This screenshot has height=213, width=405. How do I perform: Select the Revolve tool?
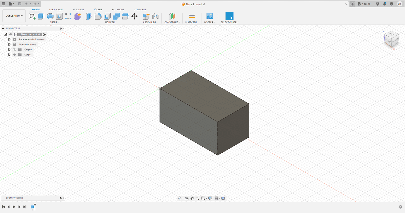[50, 16]
